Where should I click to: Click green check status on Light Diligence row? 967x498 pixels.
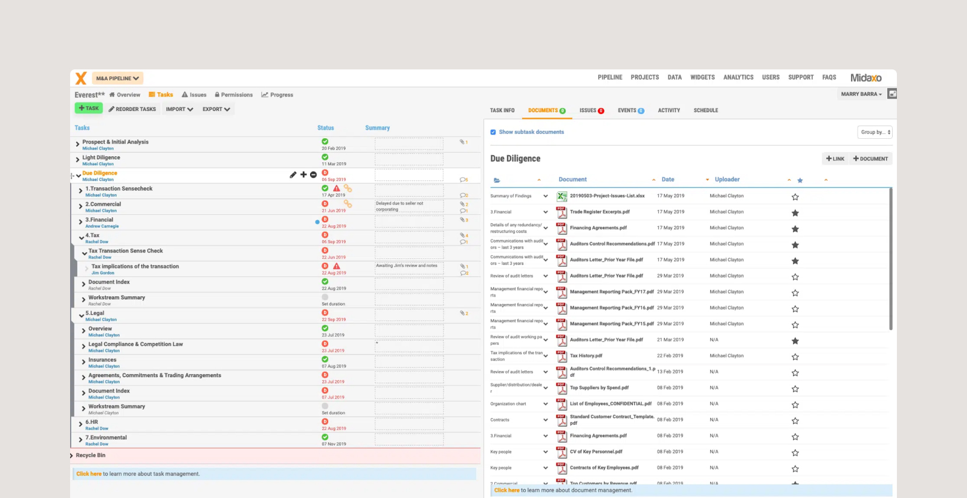click(x=325, y=157)
